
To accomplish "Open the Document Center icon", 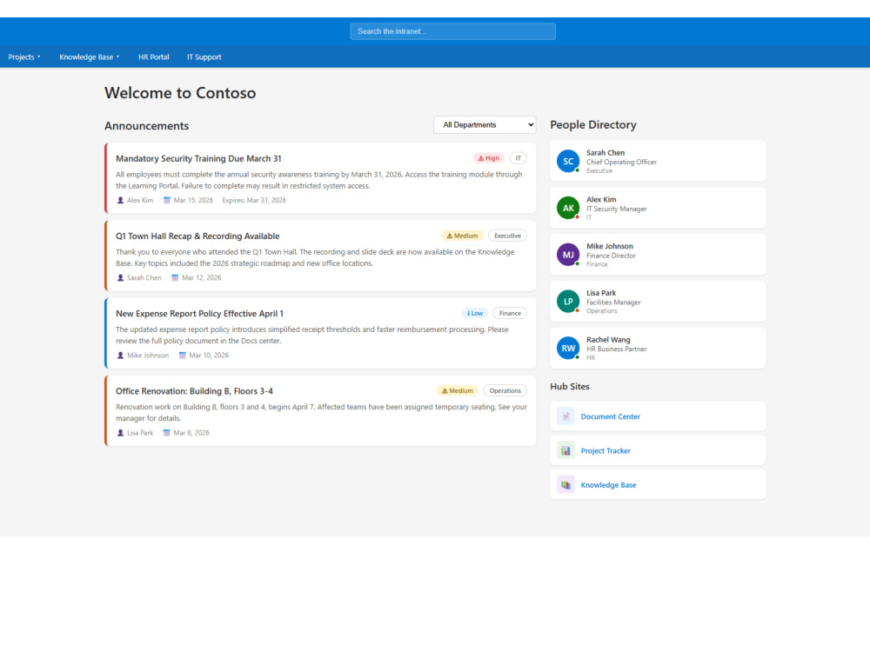I will click(565, 416).
